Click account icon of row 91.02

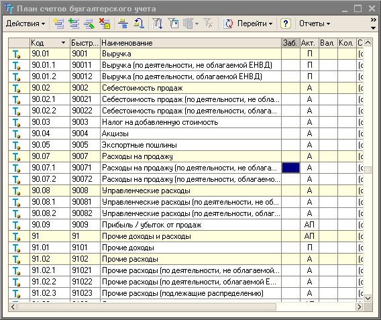click(x=16, y=260)
